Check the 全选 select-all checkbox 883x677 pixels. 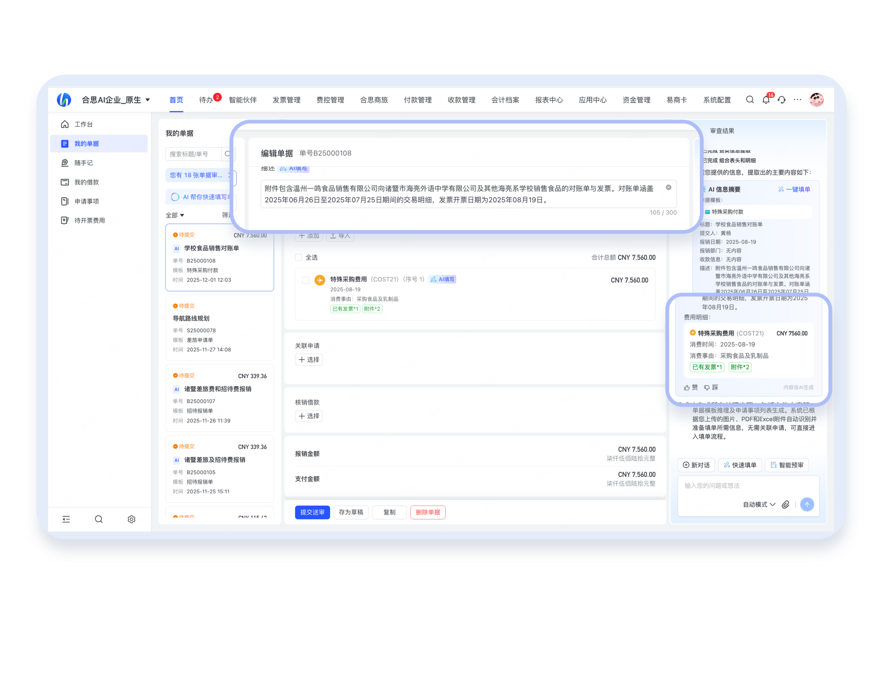coord(299,257)
